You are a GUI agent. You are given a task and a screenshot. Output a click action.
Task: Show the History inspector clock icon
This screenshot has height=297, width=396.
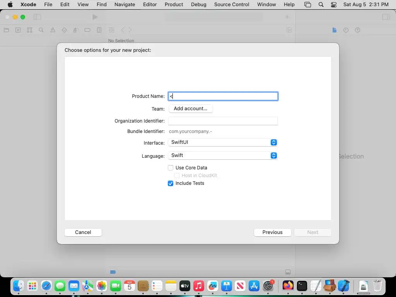(x=346, y=30)
